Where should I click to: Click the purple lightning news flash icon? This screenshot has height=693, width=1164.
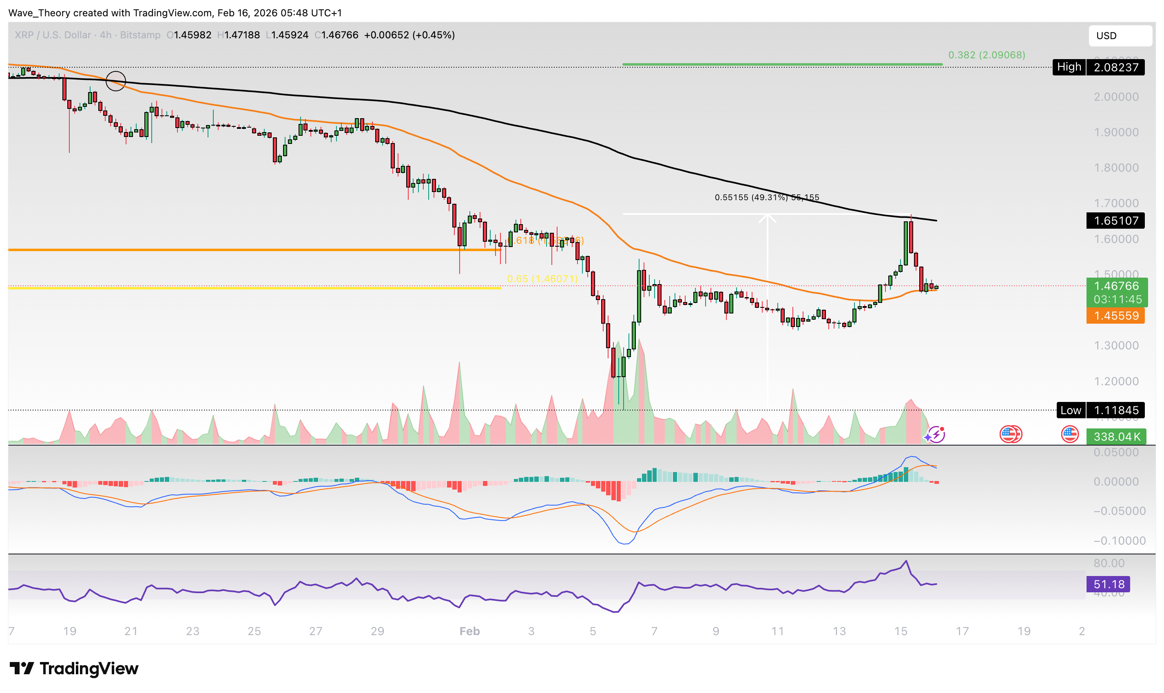(936, 435)
